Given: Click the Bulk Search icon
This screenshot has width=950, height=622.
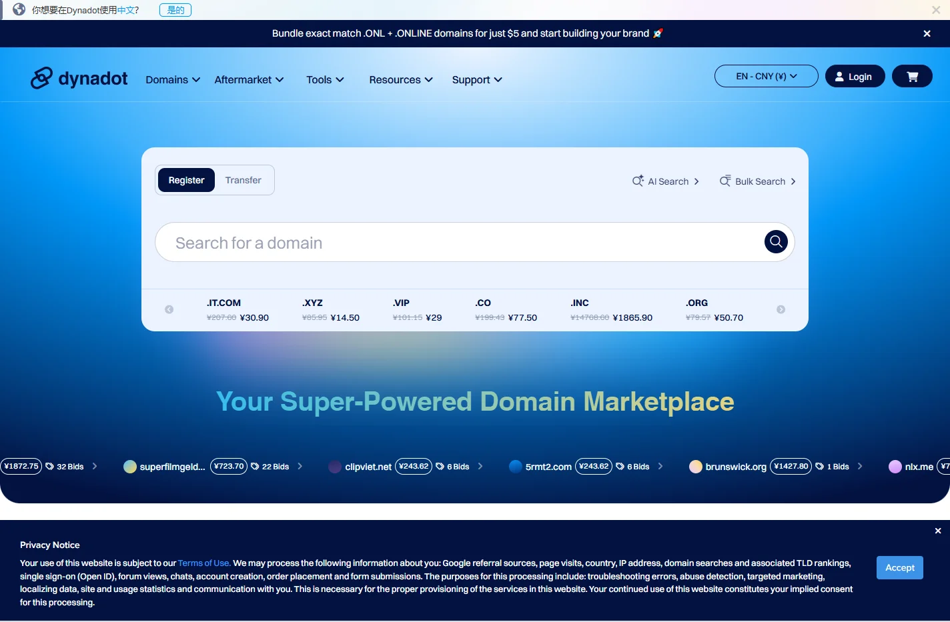Looking at the screenshot, I should point(725,181).
